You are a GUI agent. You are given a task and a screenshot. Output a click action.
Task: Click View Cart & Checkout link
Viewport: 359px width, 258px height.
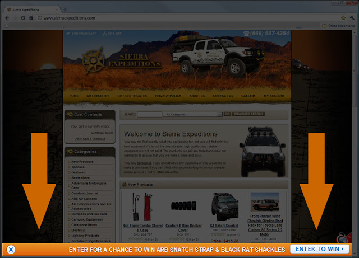pos(90,139)
